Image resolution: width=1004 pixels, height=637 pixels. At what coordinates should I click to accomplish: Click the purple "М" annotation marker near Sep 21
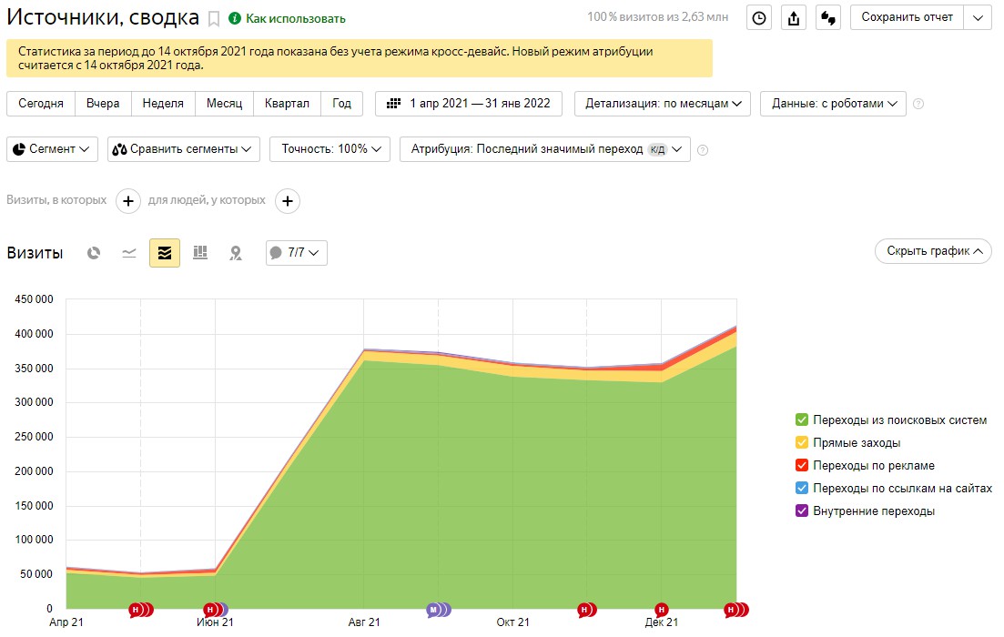433,610
